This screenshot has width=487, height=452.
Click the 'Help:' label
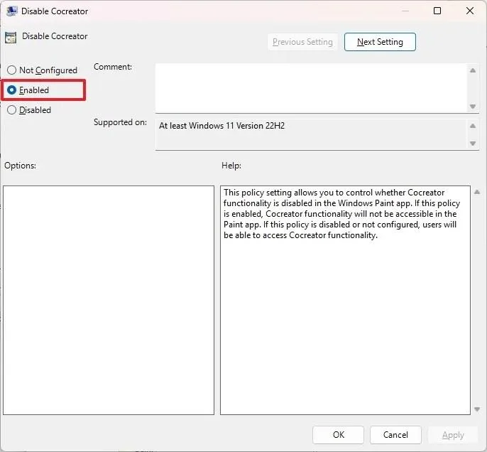231,166
